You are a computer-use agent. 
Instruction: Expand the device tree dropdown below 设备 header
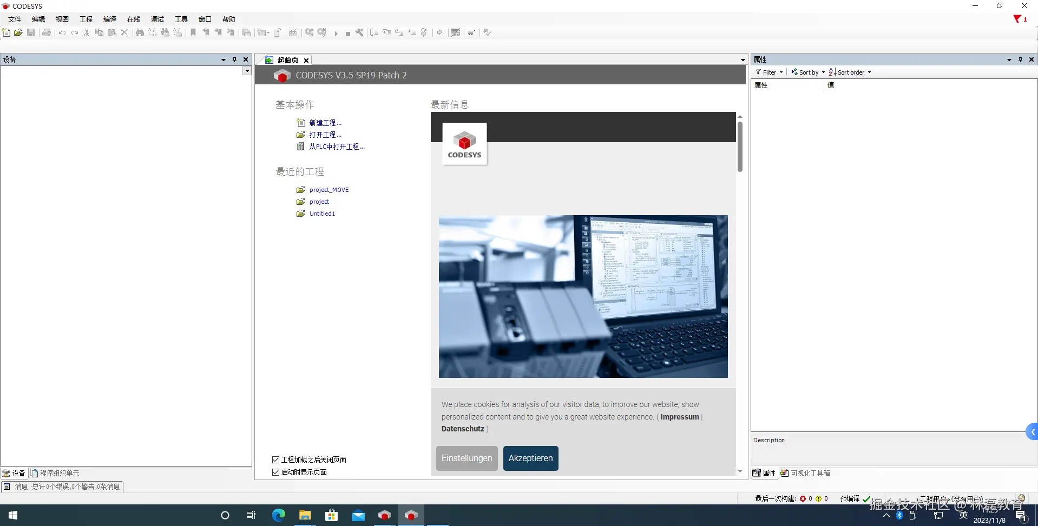coord(247,71)
